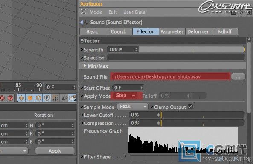Click the Strength 100 % stepper arrows
This screenshot has width=253, height=164.
(x=136, y=49)
